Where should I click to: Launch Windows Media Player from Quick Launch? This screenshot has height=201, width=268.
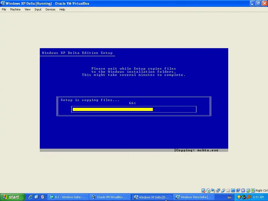pyautogui.click(x=43, y=197)
